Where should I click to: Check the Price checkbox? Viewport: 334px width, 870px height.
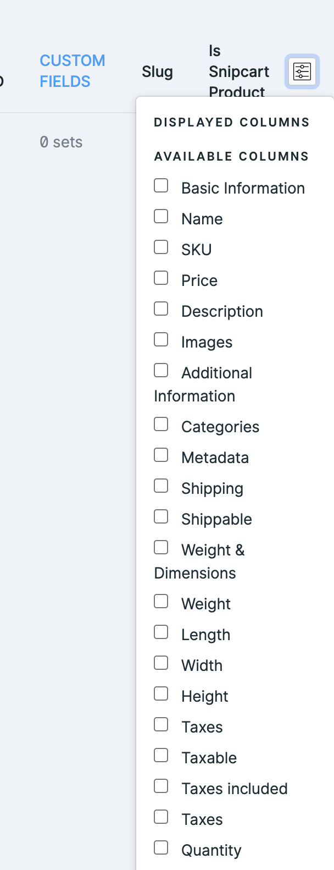[x=161, y=278]
